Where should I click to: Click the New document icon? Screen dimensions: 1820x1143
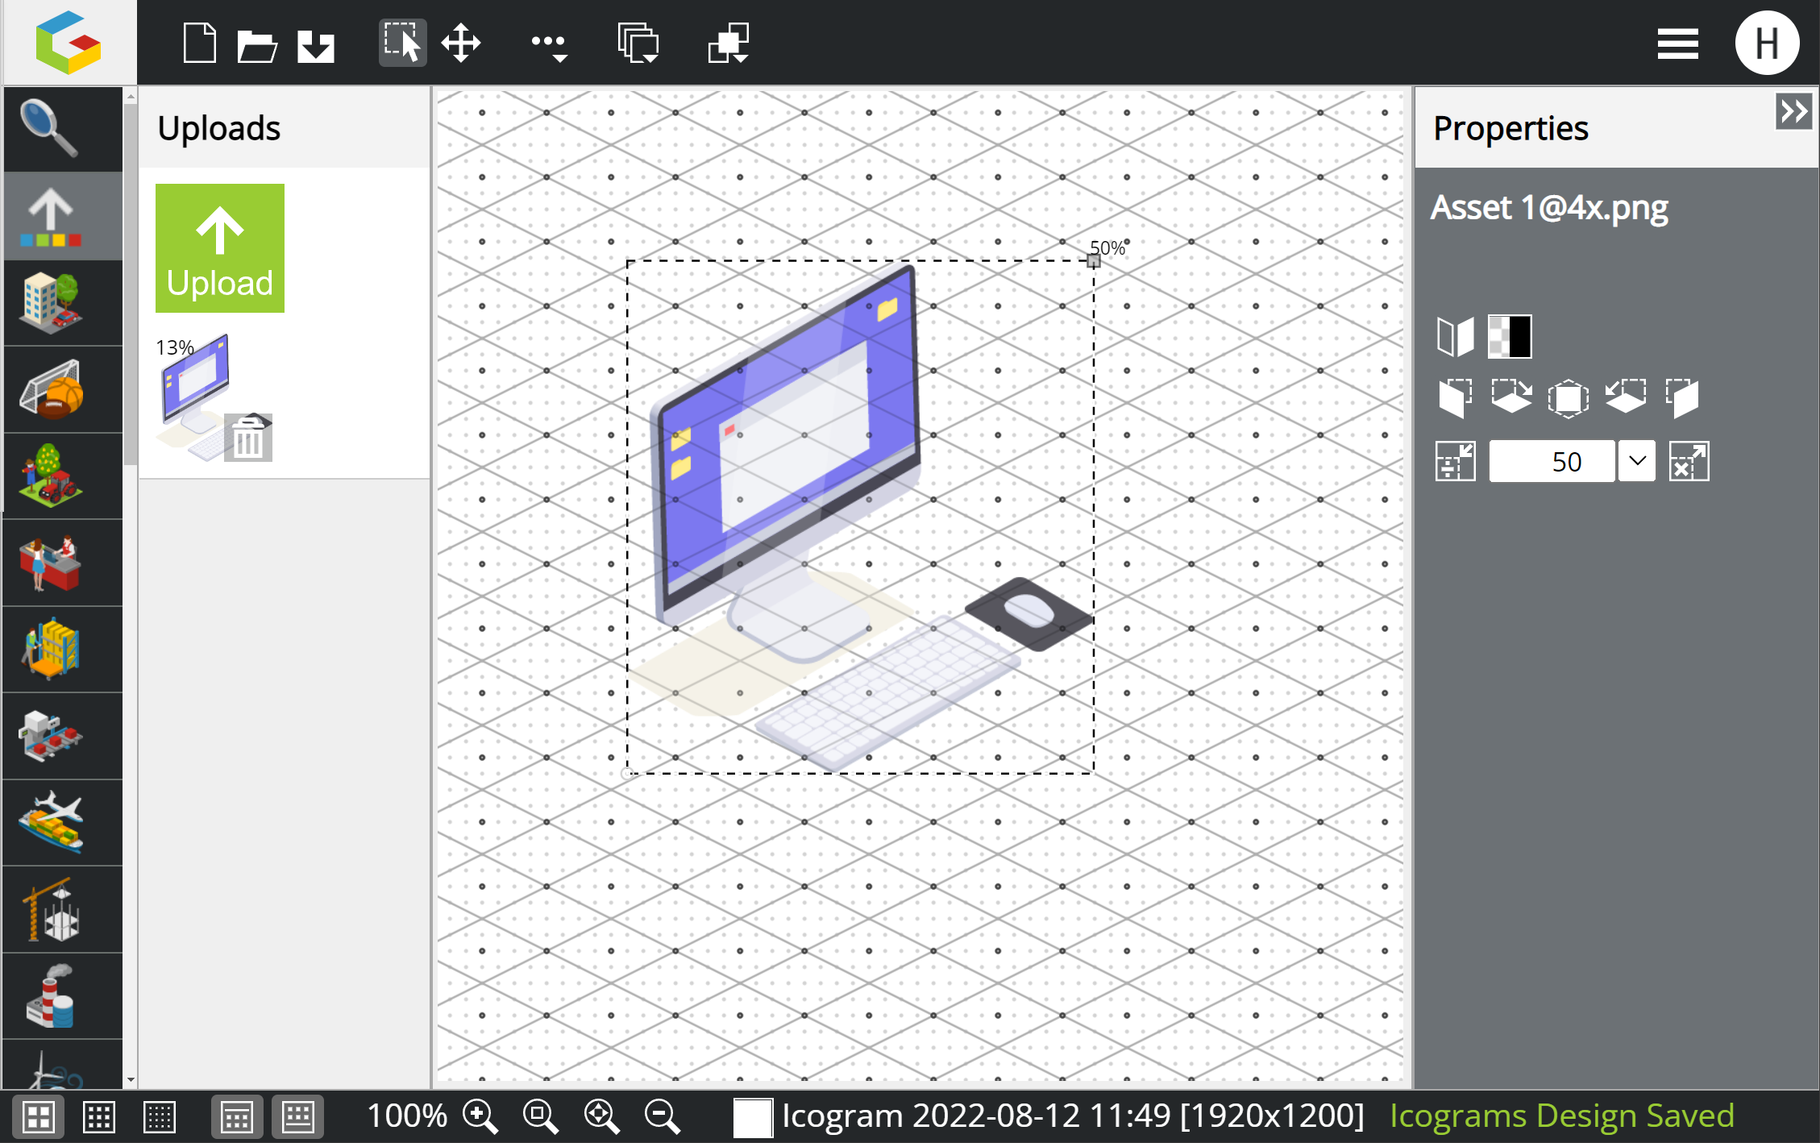[x=199, y=43]
